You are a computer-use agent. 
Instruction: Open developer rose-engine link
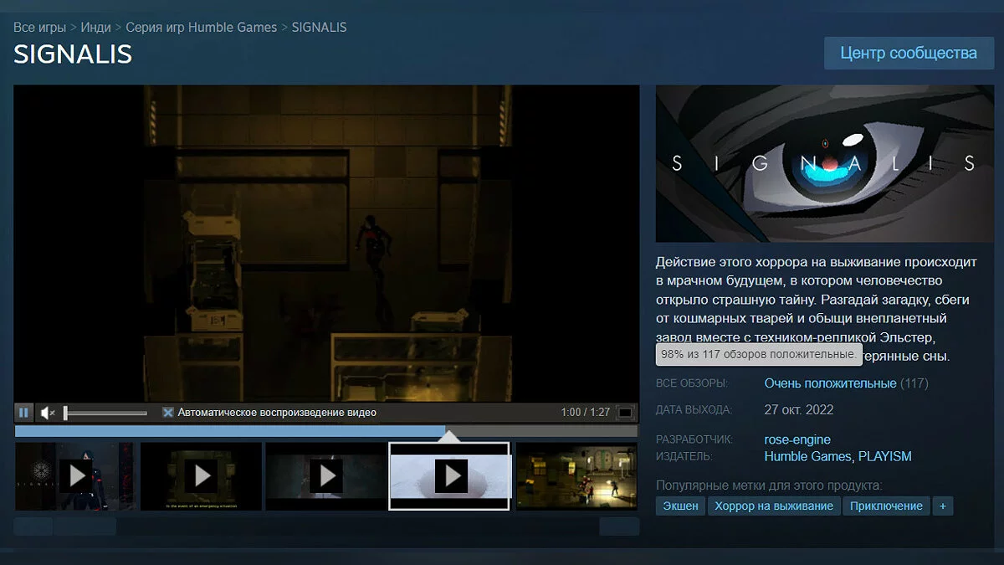797,439
